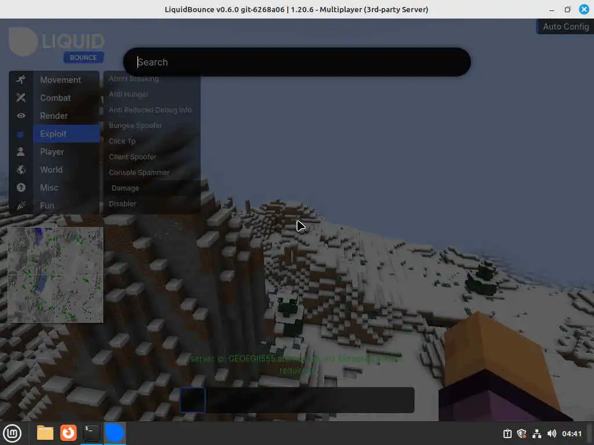Open the Linux Mint start menu
This screenshot has width=594, height=445.
(12, 433)
